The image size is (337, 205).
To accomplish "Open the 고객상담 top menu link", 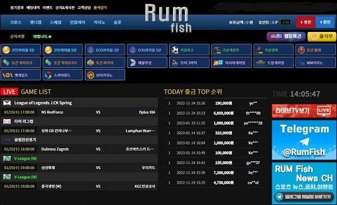I will pyautogui.click(x=84, y=8).
